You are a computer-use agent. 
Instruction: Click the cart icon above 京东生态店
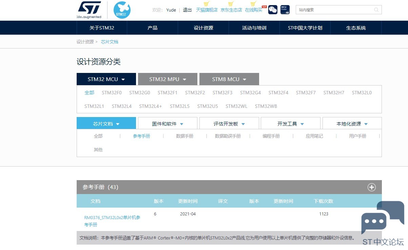coord(231,4)
